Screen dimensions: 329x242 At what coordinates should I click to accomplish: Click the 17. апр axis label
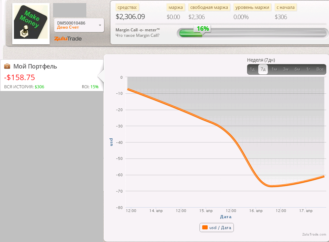[x=306, y=211]
